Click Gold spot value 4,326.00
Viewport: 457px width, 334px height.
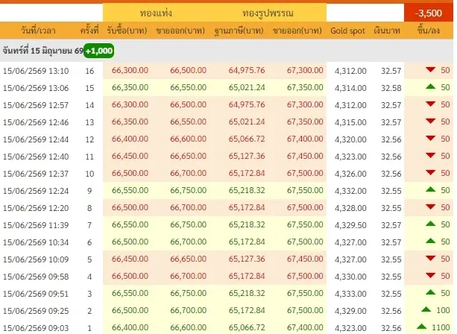coord(350,174)
